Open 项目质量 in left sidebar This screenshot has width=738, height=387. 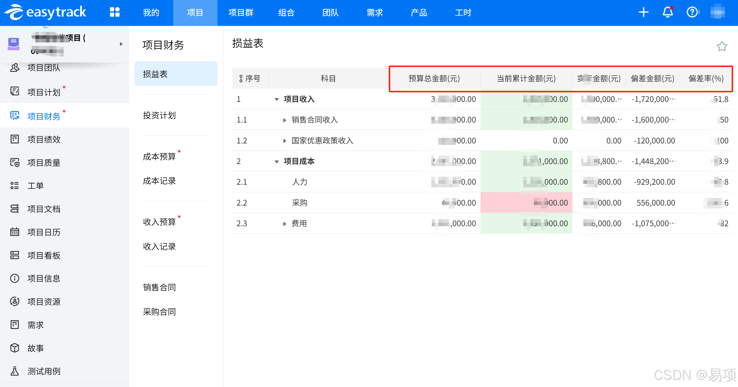[44, 163]
